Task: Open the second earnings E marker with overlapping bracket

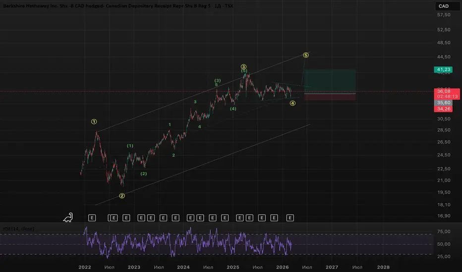Action: (x=113, y=218)
